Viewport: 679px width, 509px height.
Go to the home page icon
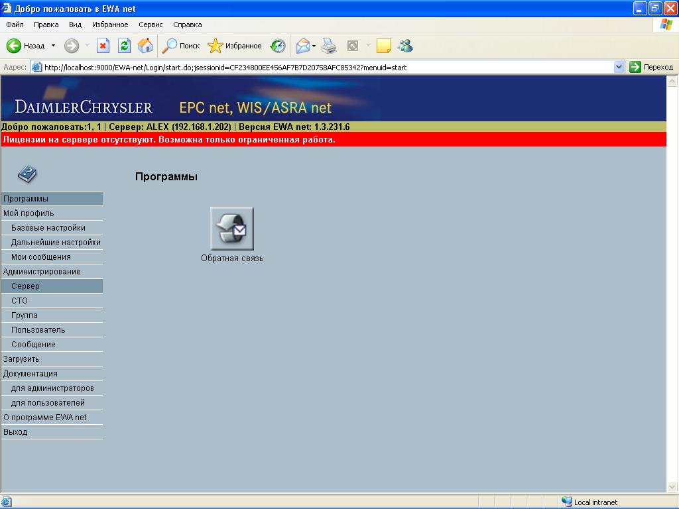pos(145,46)
